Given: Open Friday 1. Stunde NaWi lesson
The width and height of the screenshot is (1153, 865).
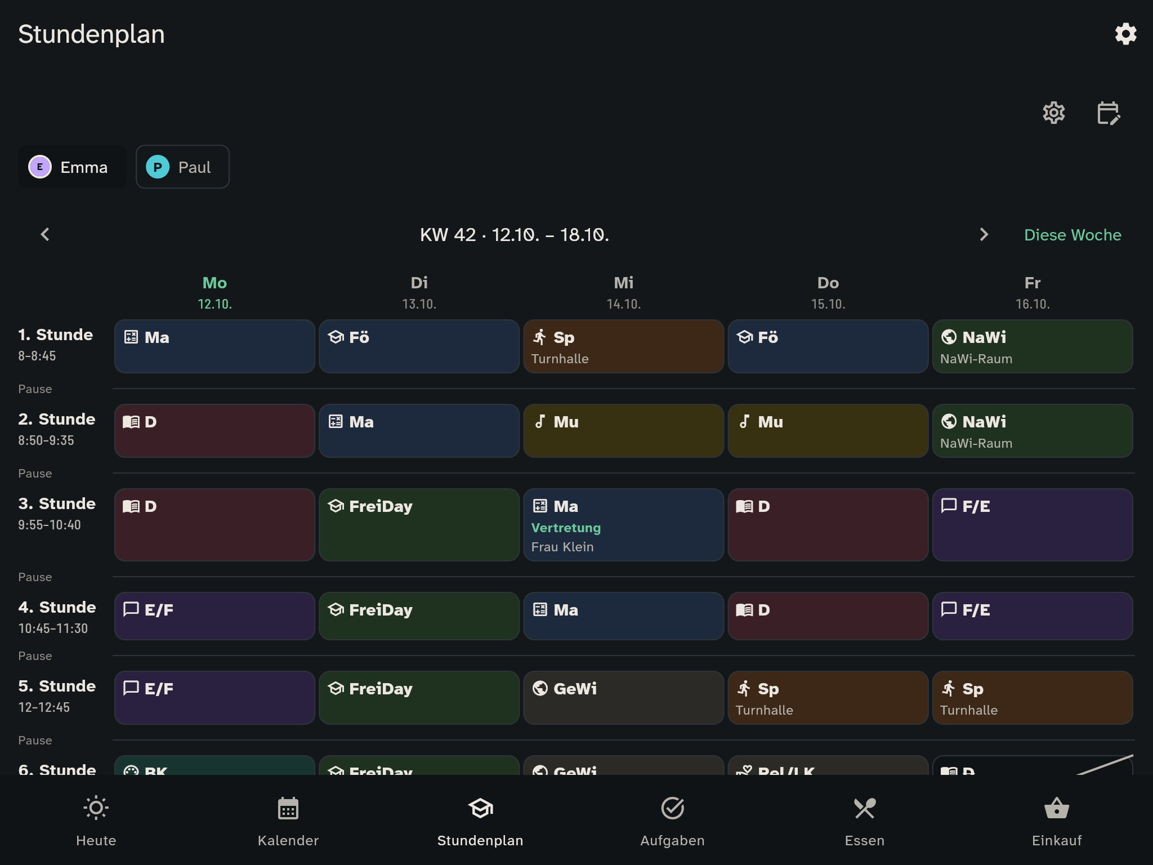Looking at the screenshot, I should click(x=1033, y=346).
